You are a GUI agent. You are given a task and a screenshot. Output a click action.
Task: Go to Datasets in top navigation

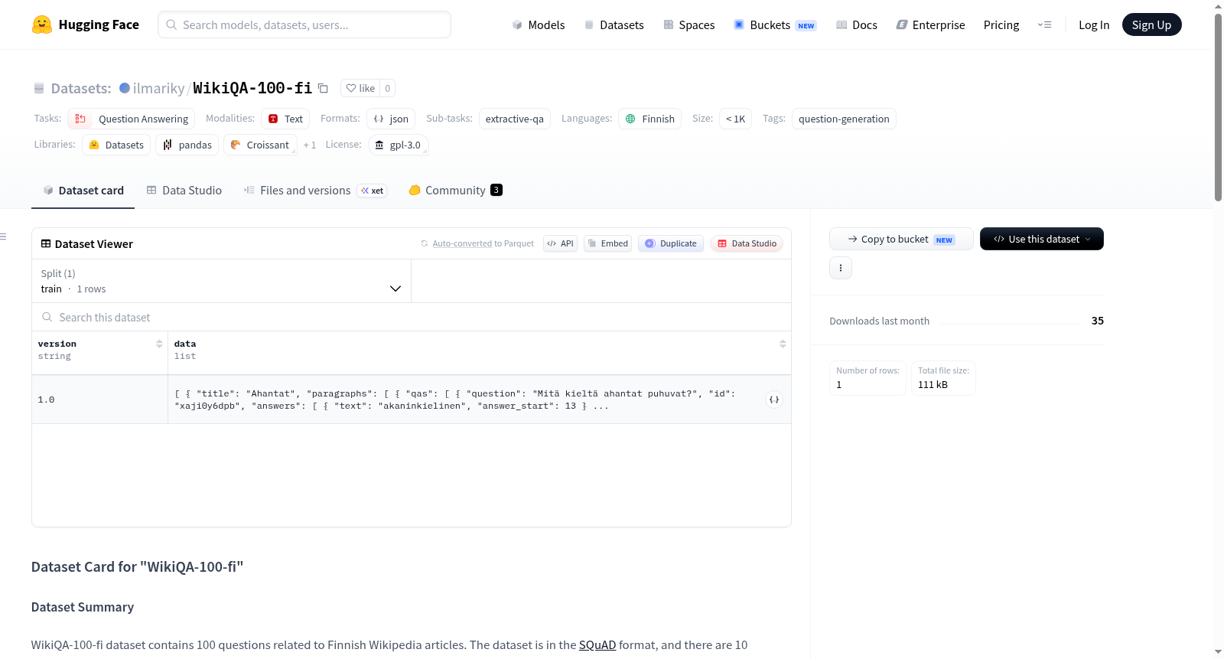(614, 24)
